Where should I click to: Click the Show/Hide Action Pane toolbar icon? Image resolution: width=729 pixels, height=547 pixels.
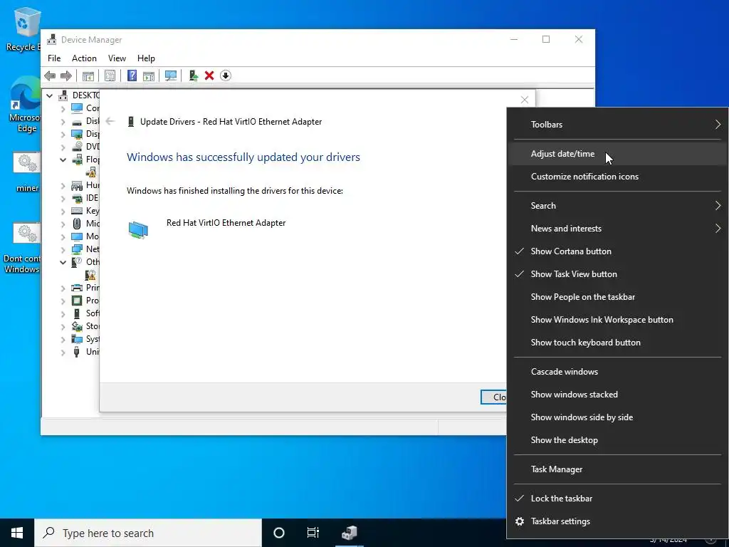pyautogui.click(x=149, y=75)
